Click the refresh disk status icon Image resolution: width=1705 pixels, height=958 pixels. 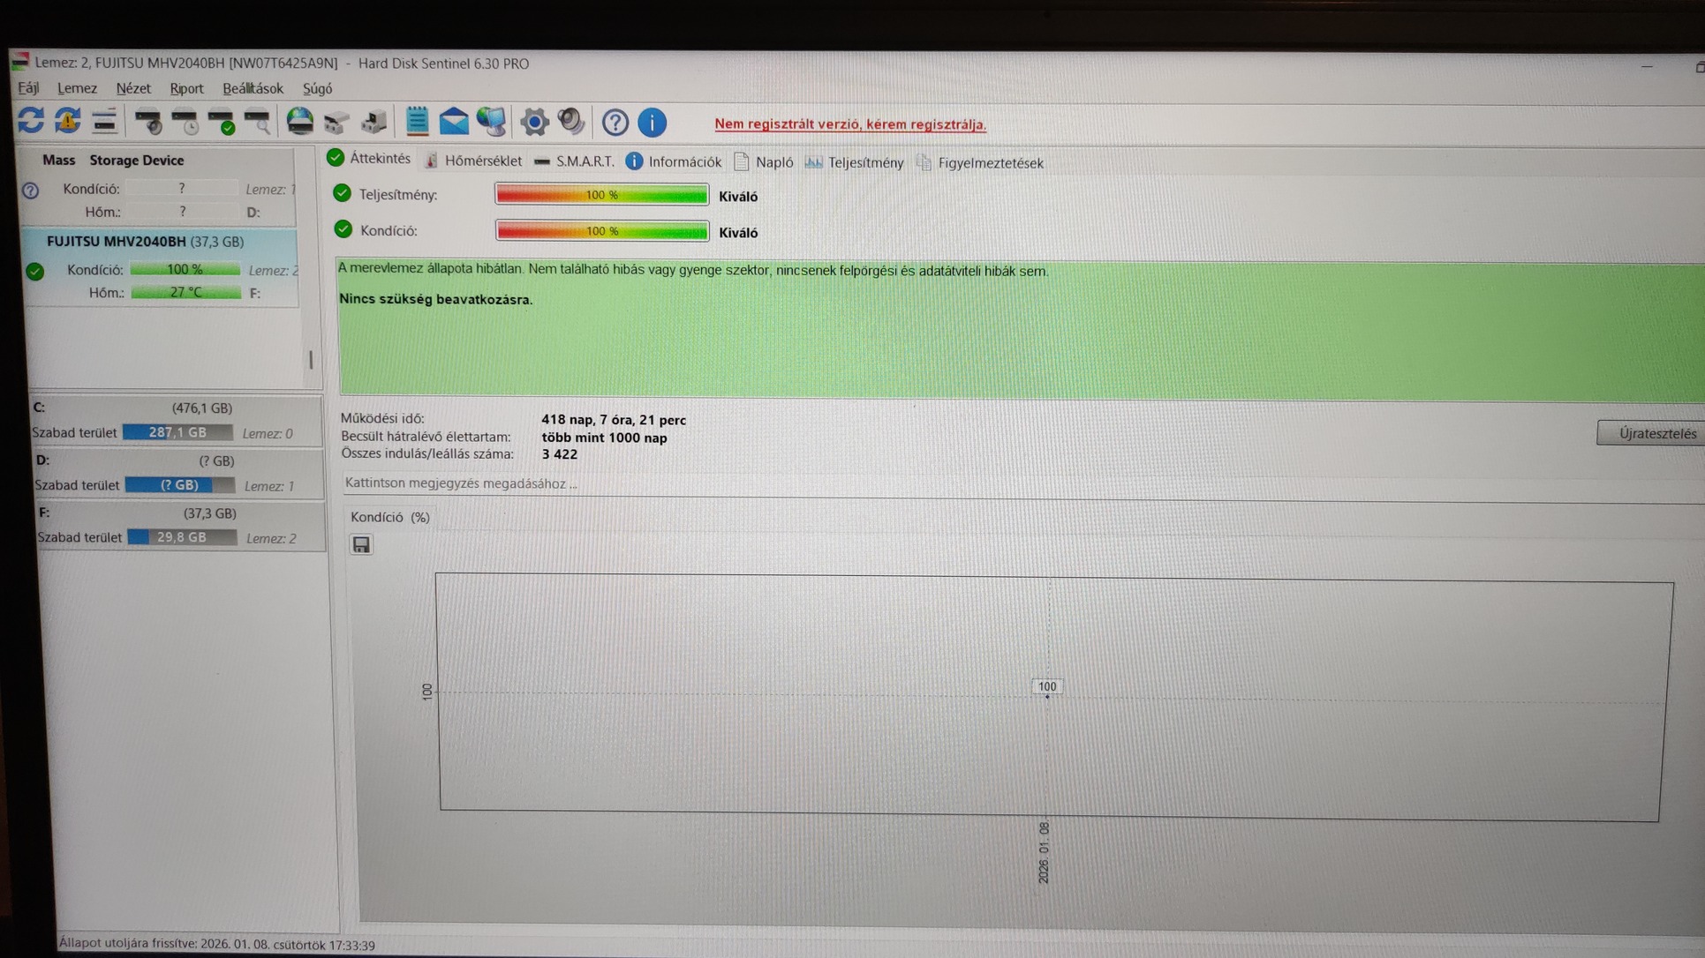click(x=31, y=120)
